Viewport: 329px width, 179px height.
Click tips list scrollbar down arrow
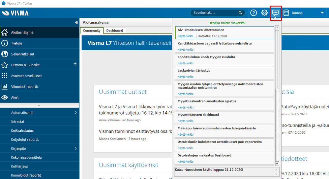(x=277, y=164)
